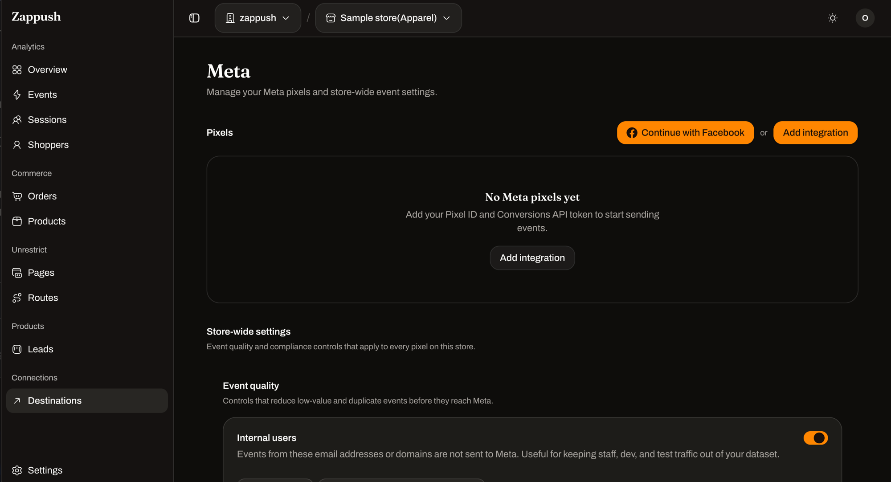Open Overview in the sidebar
891x482 pixels.
(87, 70)
